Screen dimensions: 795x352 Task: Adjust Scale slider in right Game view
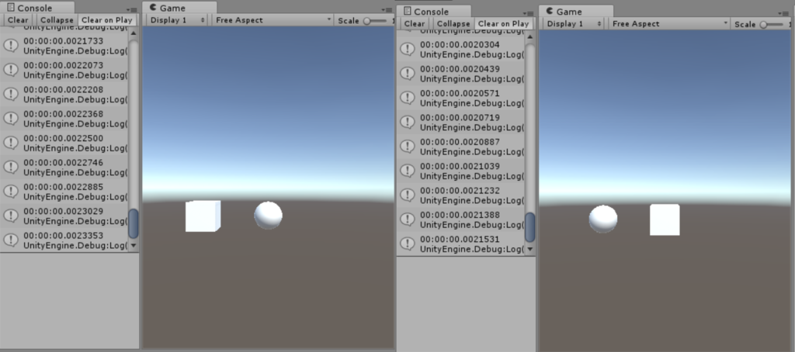pos(772,24)
